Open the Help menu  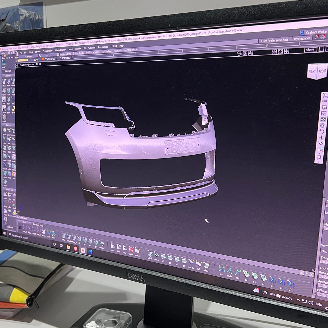point(121,45)
